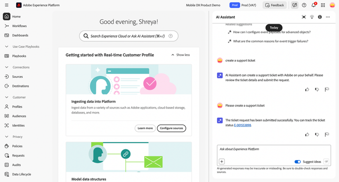Image resolution: width=339 pixels, height=182 pixels.
Task: Click the Feedback button
Action: click(x=274, y=5)
